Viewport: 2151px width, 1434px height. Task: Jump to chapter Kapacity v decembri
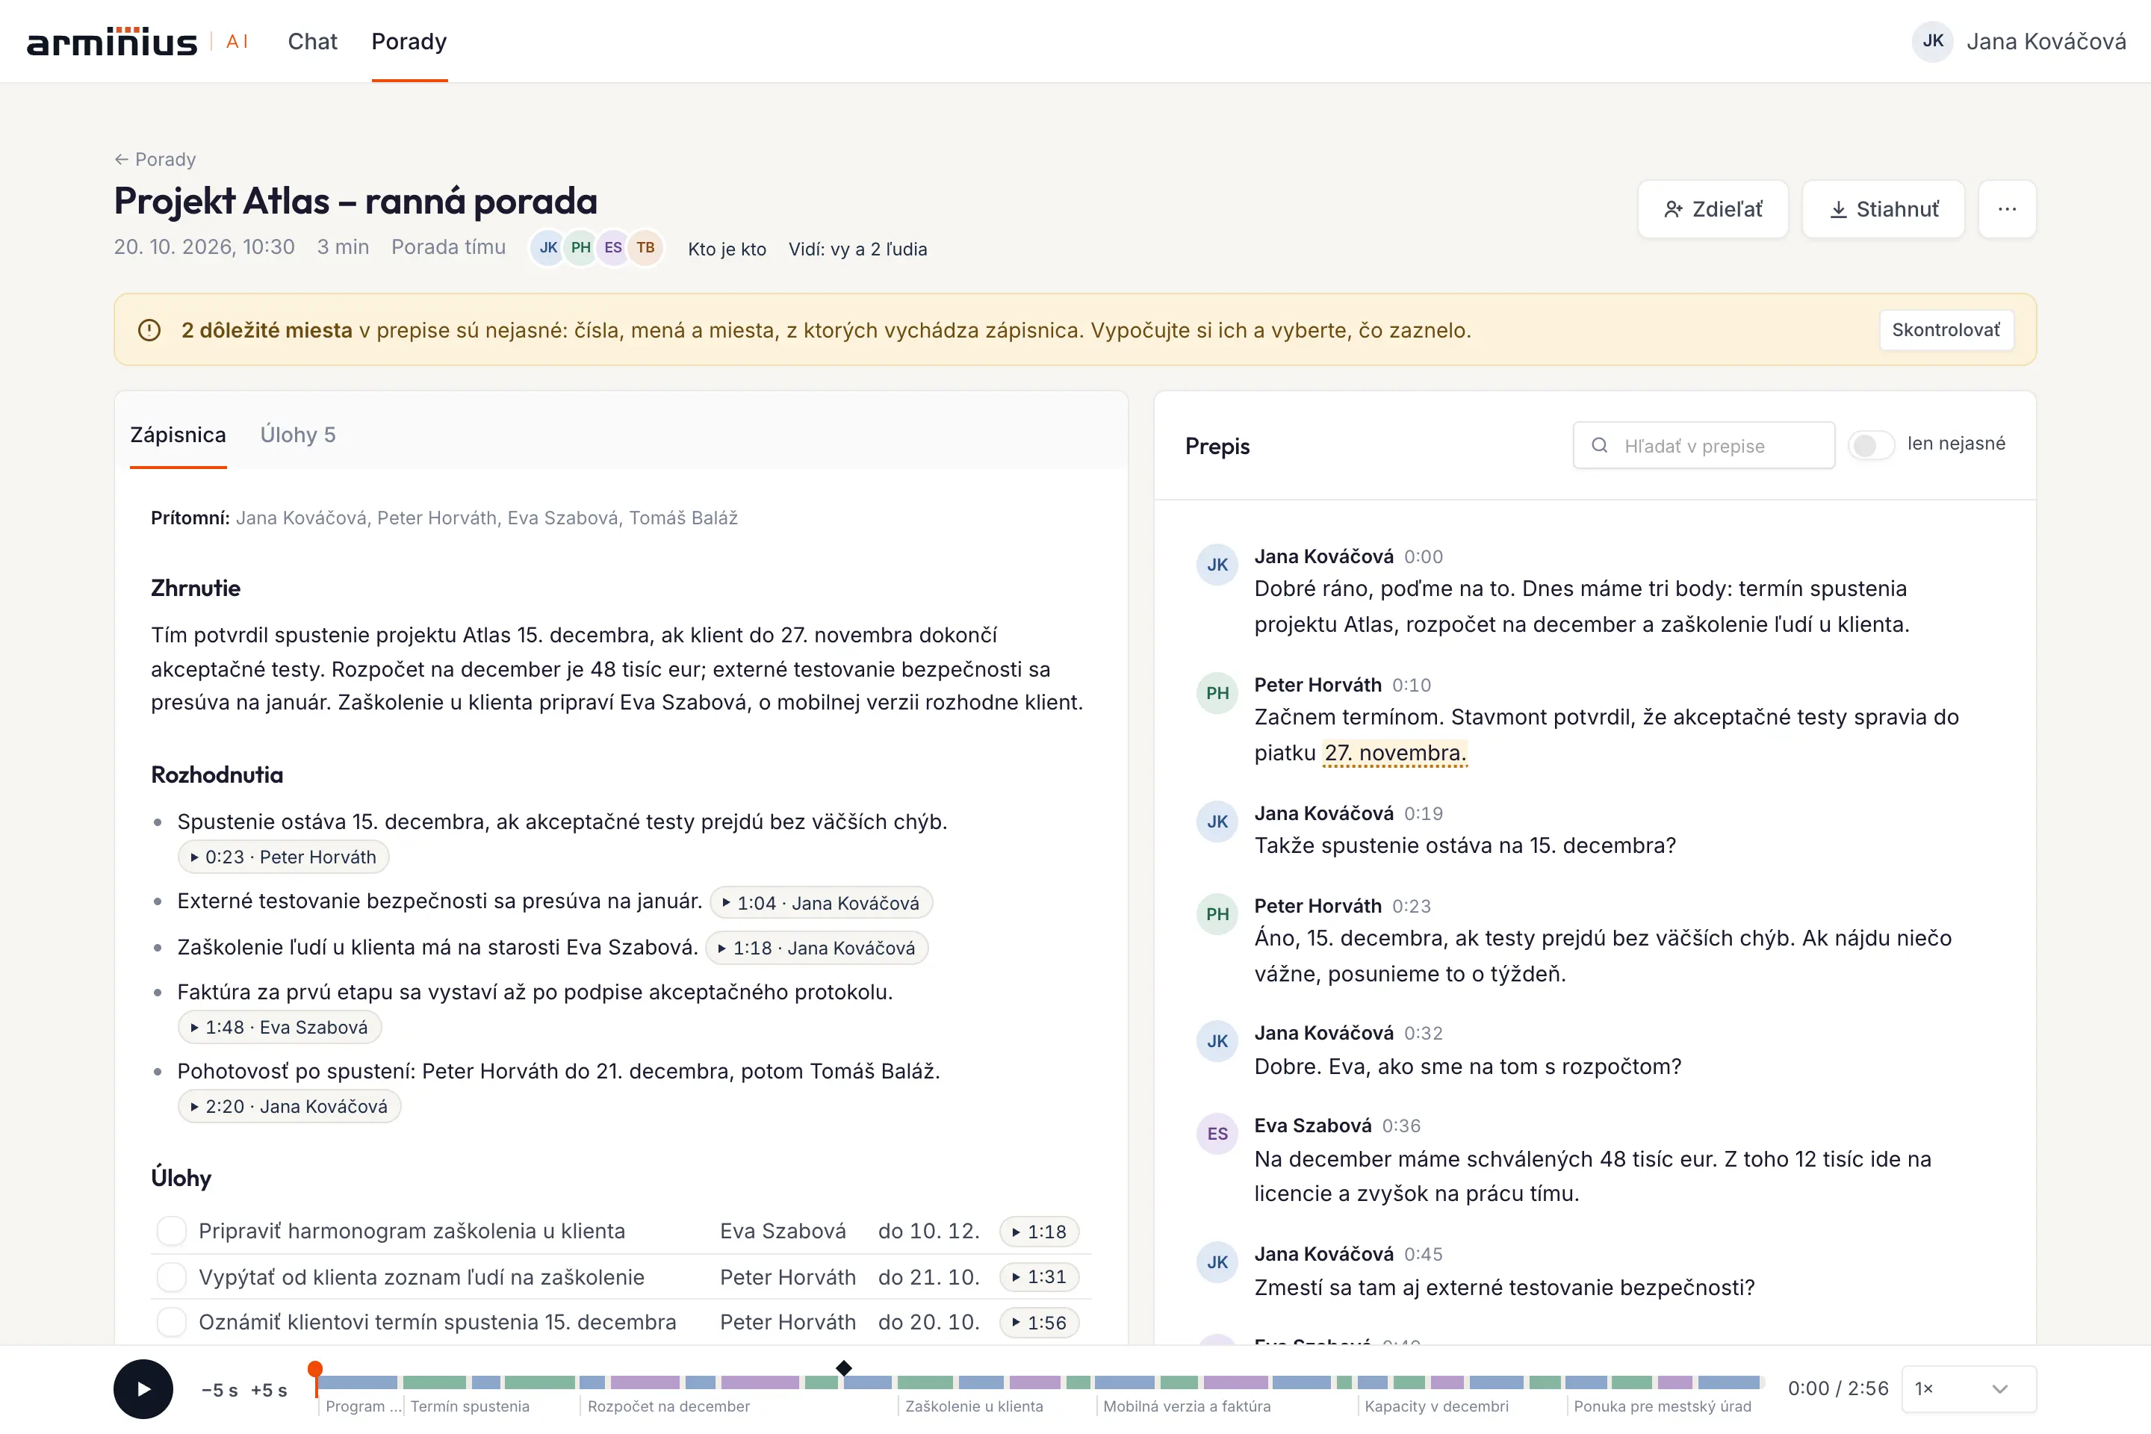(1437, 1406)
